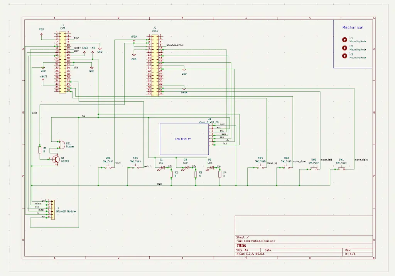Select the R1 resistor symbol

tap(40, 150)
